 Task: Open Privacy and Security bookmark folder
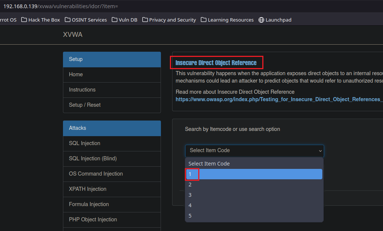[x=169, y=20]
